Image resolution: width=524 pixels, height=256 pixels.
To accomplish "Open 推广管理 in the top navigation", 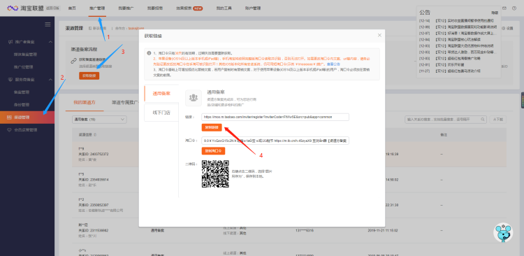I will (x=97, y=8).
